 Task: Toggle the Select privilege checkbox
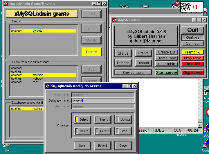82,119
